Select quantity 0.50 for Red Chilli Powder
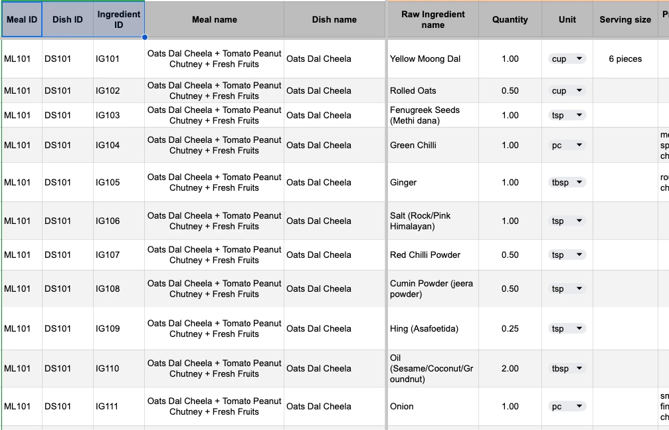The image size is (669, 430). [x=510, y=255]
